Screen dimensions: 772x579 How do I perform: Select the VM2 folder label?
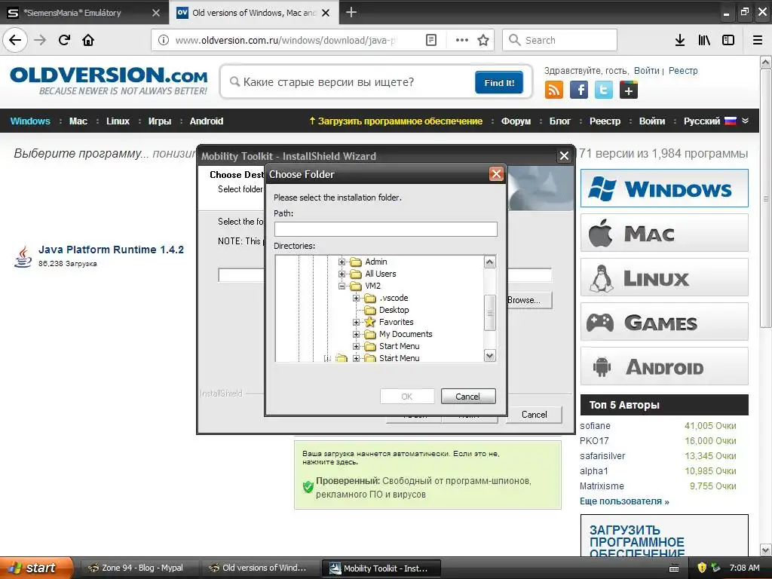click(372, 286)
